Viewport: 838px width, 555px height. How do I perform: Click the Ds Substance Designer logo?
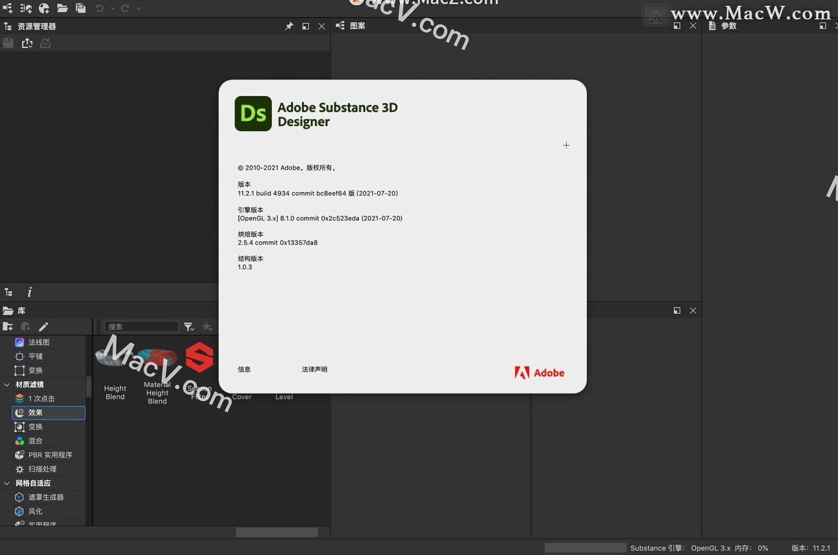pos(253,114)
